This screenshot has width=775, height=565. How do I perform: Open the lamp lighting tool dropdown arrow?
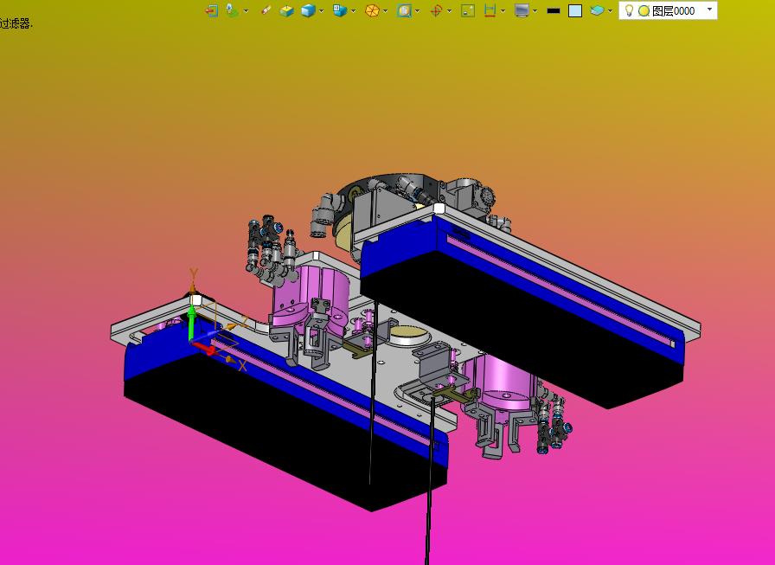pos(247,11)
